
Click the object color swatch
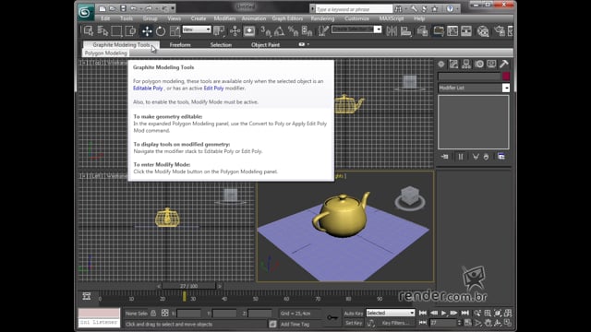(506, 77)
